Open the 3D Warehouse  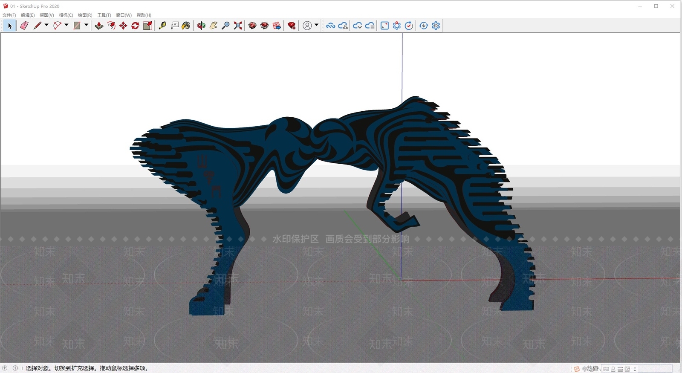pos(252,26)
